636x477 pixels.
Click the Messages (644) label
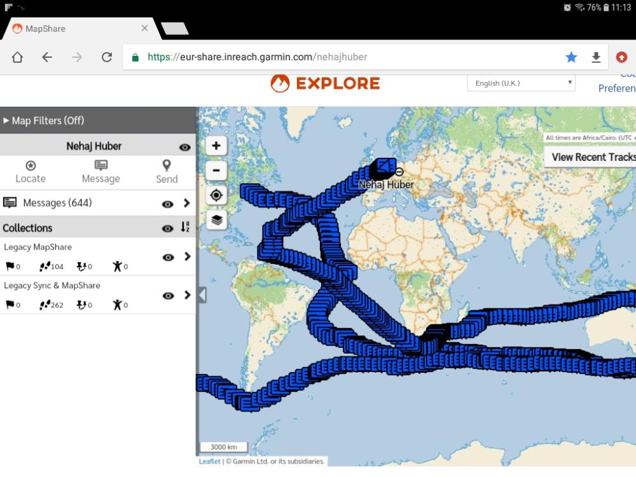[x=57, y=202]
